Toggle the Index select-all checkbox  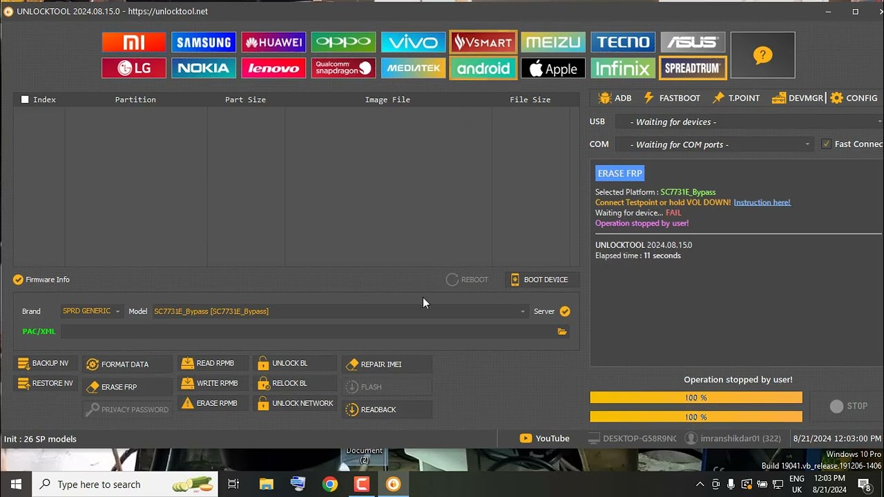pos(25,99)
